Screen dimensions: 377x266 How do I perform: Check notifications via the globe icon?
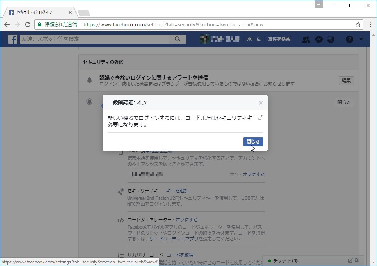coord(331,39)
